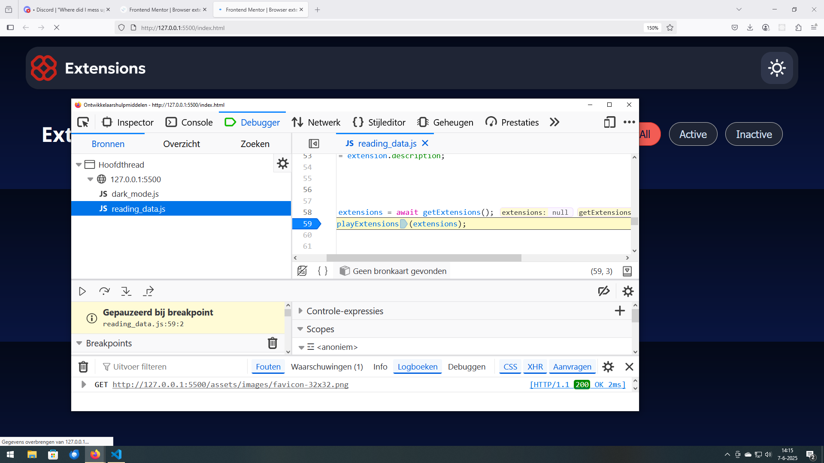
Task: Toggle the XHR console filter
Action: pos(535,367)
